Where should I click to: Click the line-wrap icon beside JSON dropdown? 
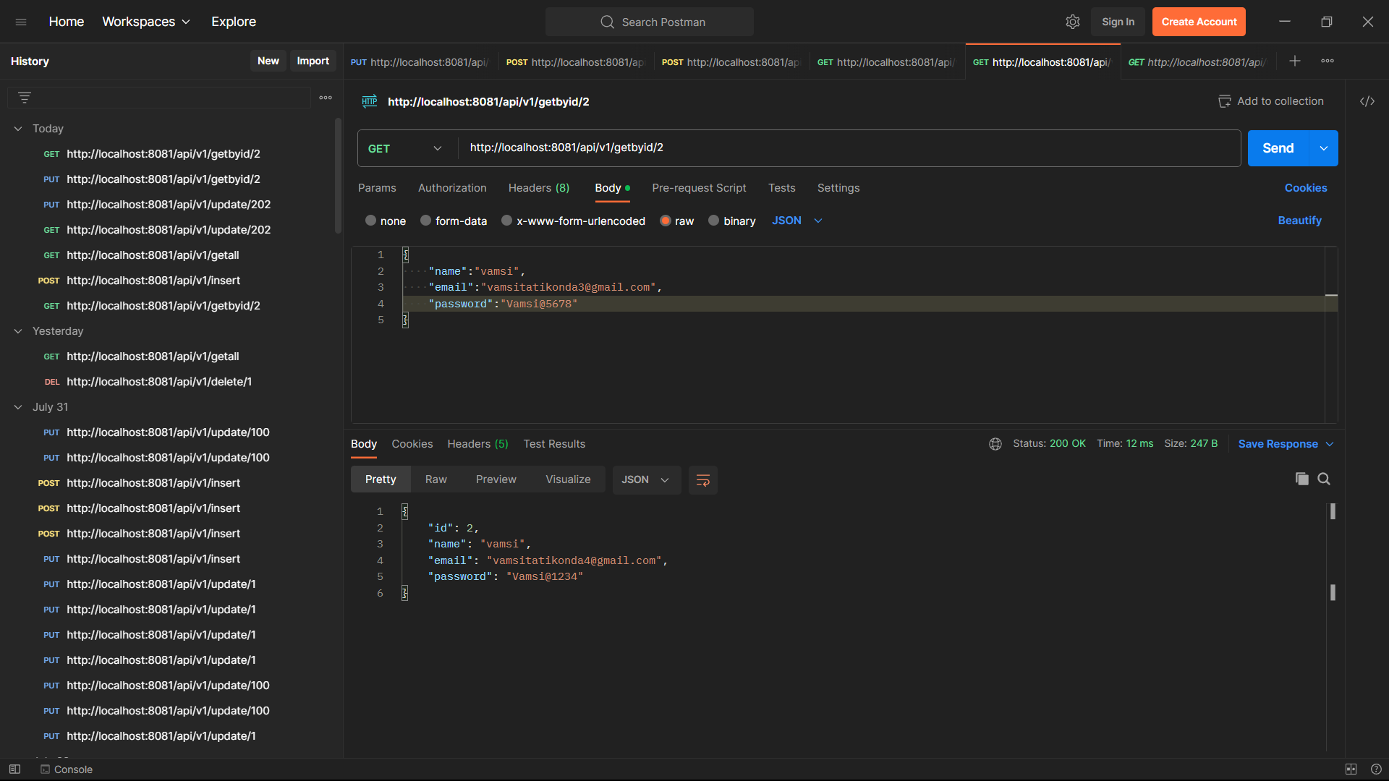coord(702,479)
